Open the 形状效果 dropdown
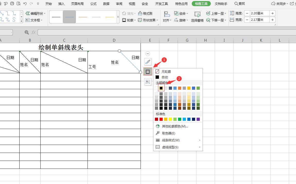The image size is (296, 184). point(148,20)
